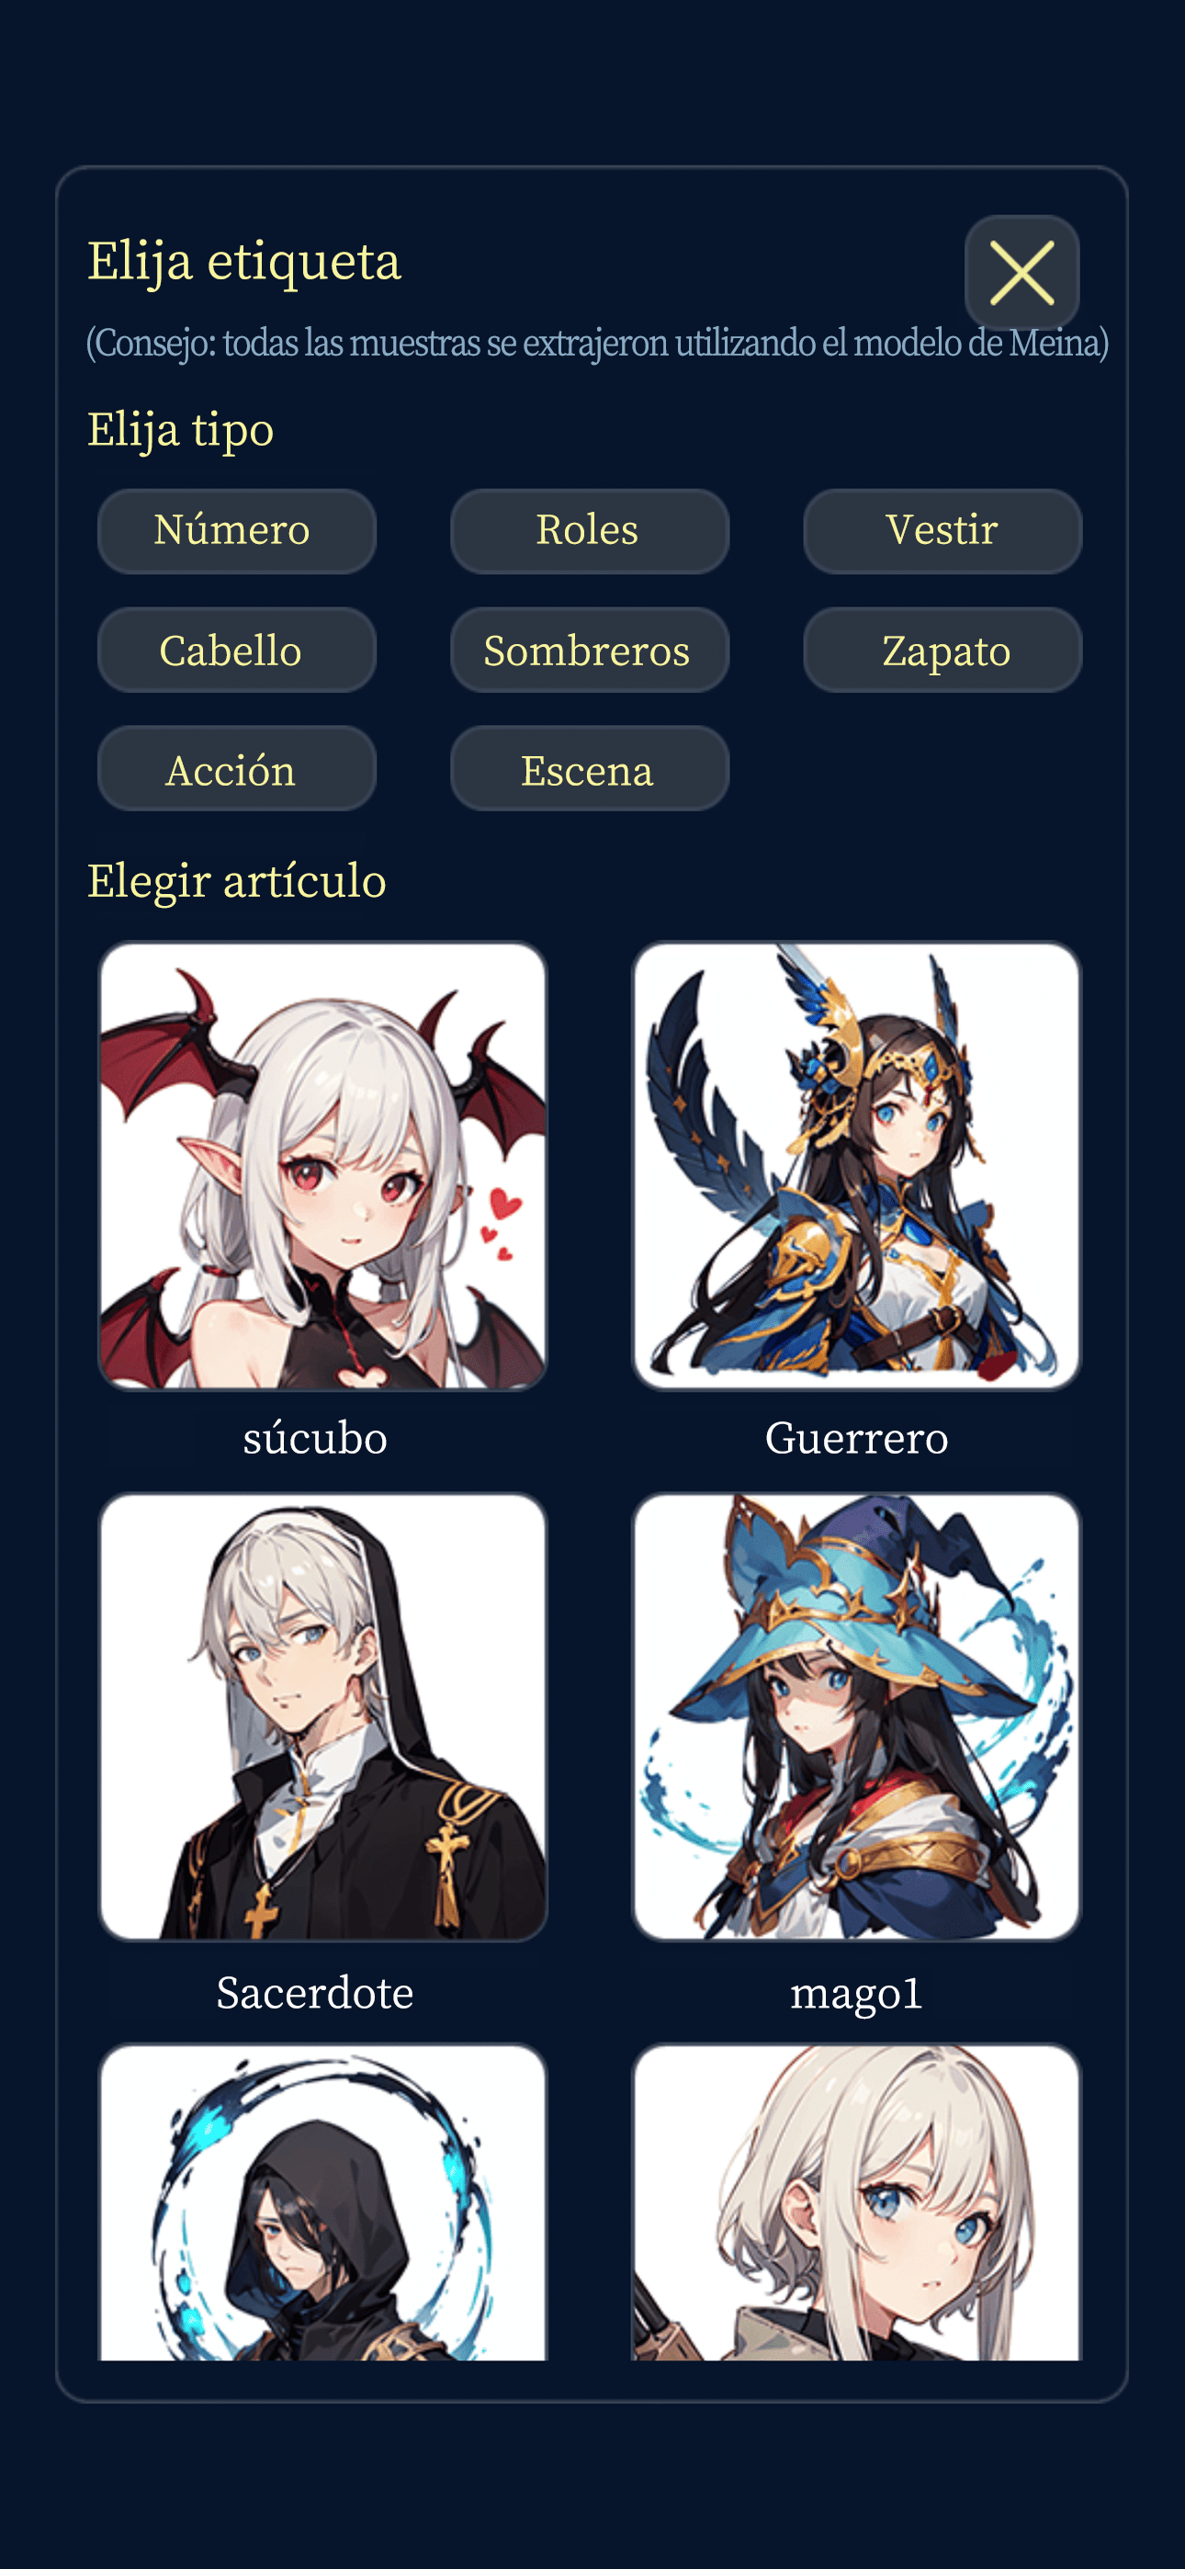Click the Guerrero text label

[x=857, y=1439]
